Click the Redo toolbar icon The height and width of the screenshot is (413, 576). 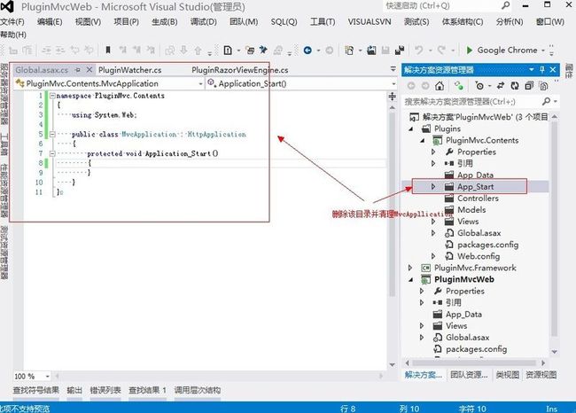tap(441, 50)
